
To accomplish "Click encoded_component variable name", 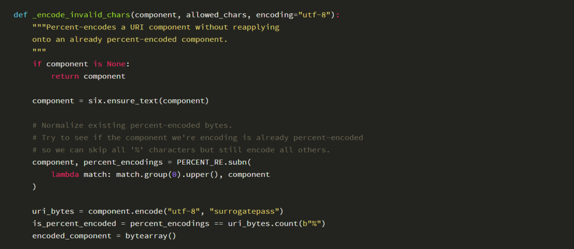I will pos(72,236).
